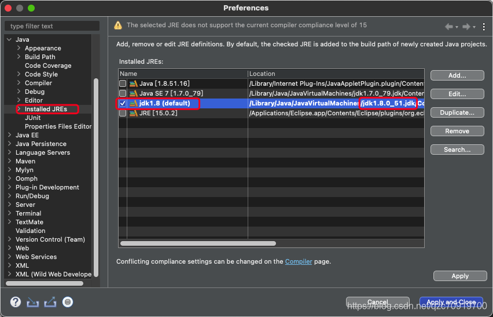493x317 pixels.
Task: Open the Compiler page link
Action: pyautogui.click(x=299, y=261)
